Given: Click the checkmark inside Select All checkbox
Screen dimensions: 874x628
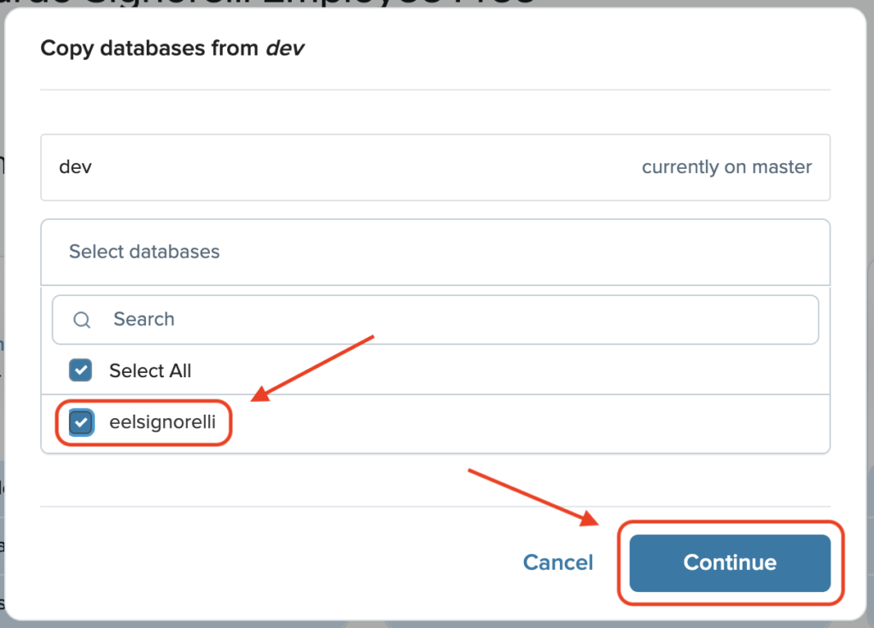Looking at the screenshot, I should (x=81, y=370).
